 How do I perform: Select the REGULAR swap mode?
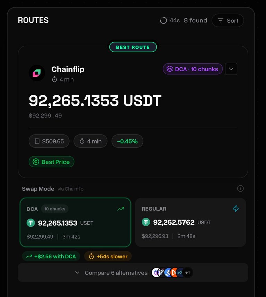(x=190, y=222)
